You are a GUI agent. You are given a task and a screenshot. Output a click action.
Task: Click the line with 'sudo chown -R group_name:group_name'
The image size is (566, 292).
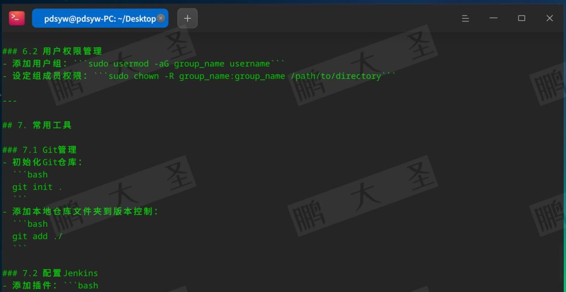point(199,76)
